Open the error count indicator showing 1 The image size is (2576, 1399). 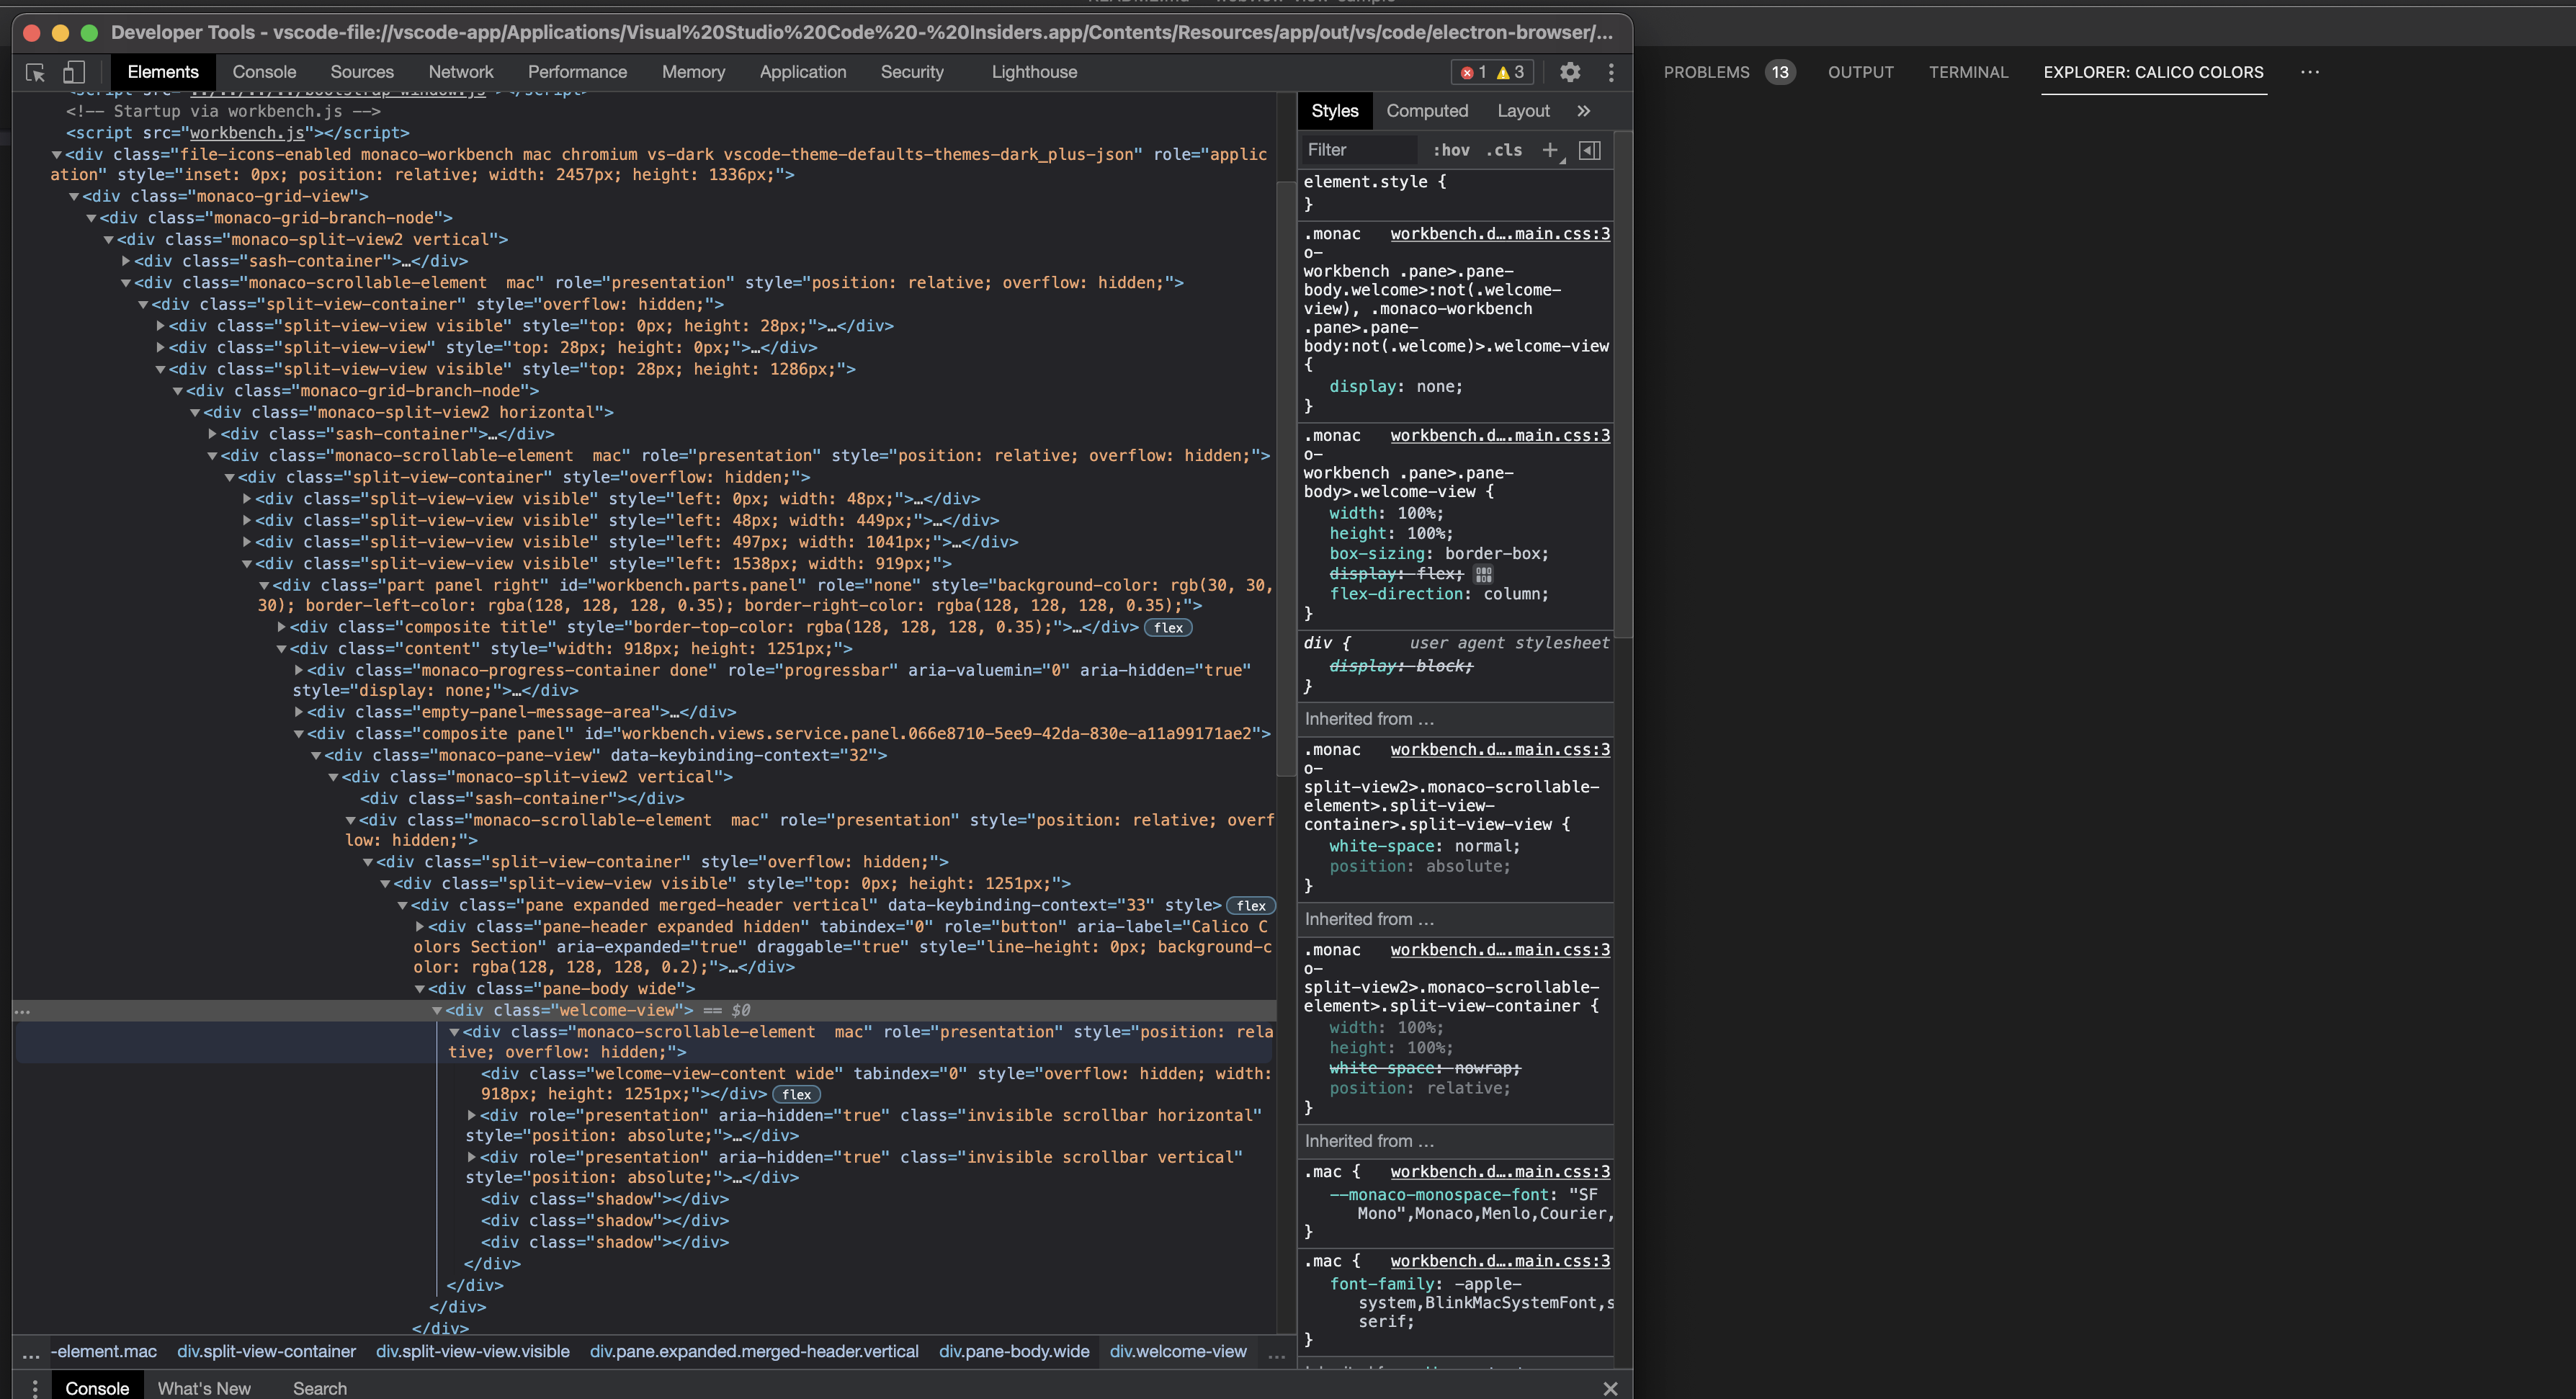[1474, 72]
